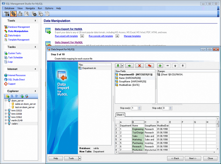
Task: Open the Tools button dropdown arrow
Action: point(80,159)
